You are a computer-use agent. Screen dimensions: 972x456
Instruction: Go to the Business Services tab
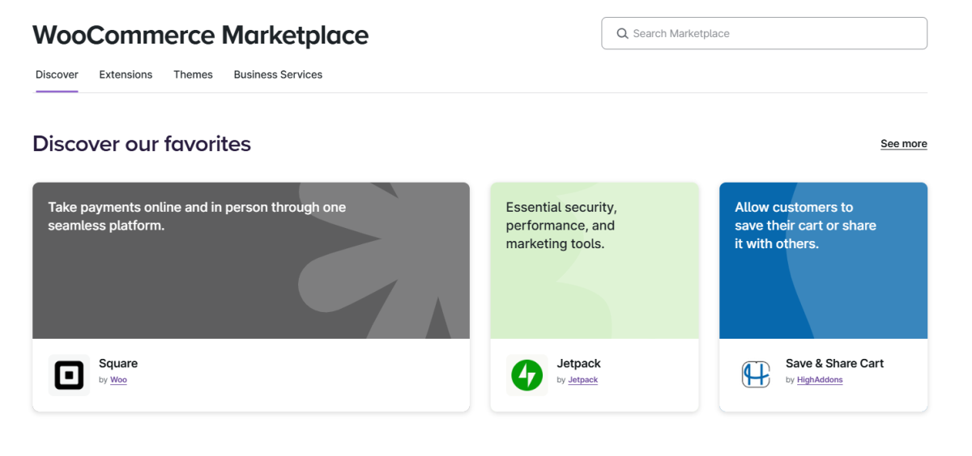coord(278,74)
